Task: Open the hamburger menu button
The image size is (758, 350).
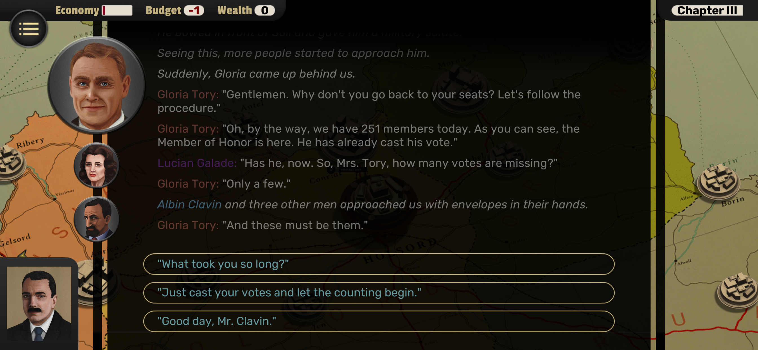Action: click(28, 29)
